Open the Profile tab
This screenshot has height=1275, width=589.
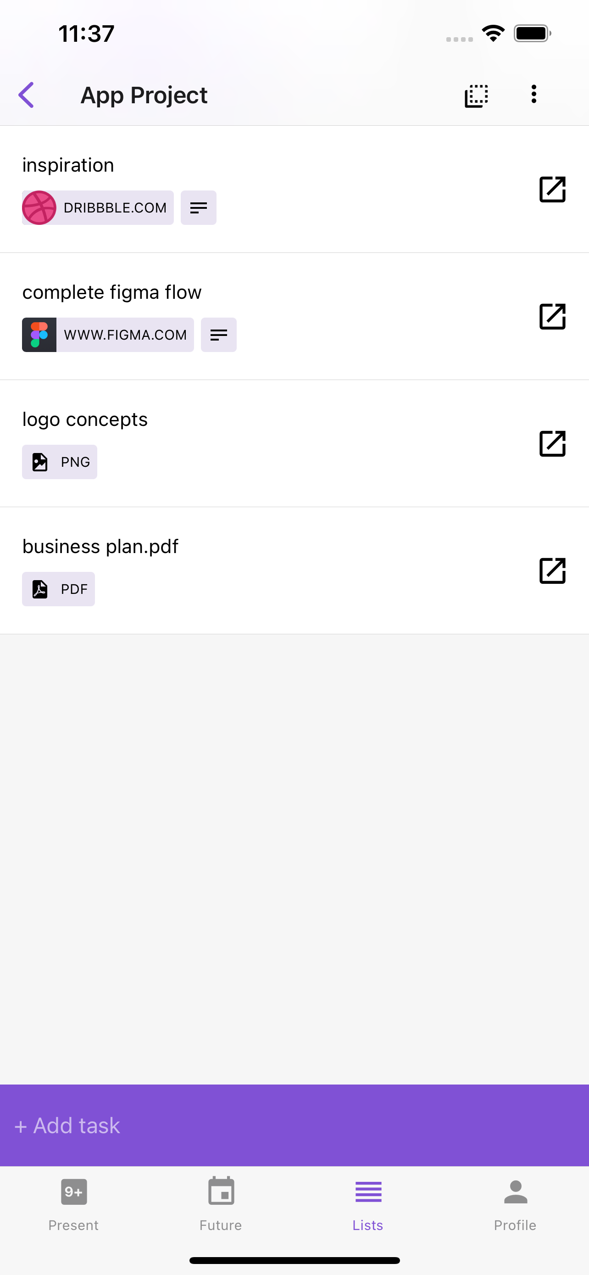tap(515, 1204)
